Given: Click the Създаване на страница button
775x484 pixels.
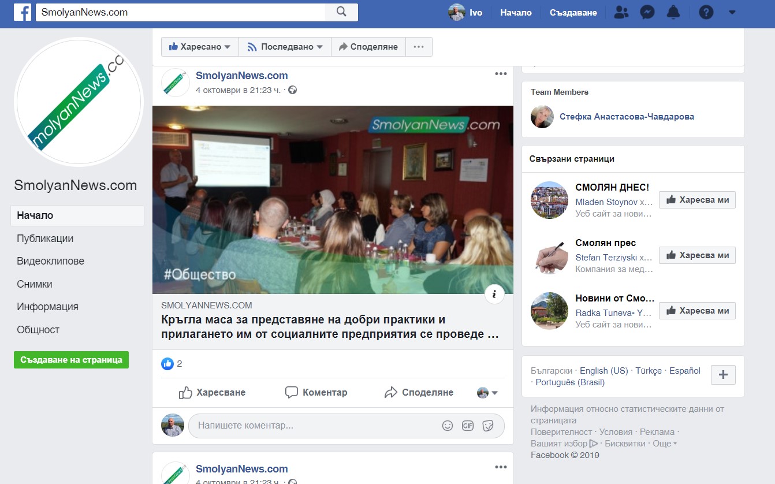Looking at the screenshot, I should [71, 360].
